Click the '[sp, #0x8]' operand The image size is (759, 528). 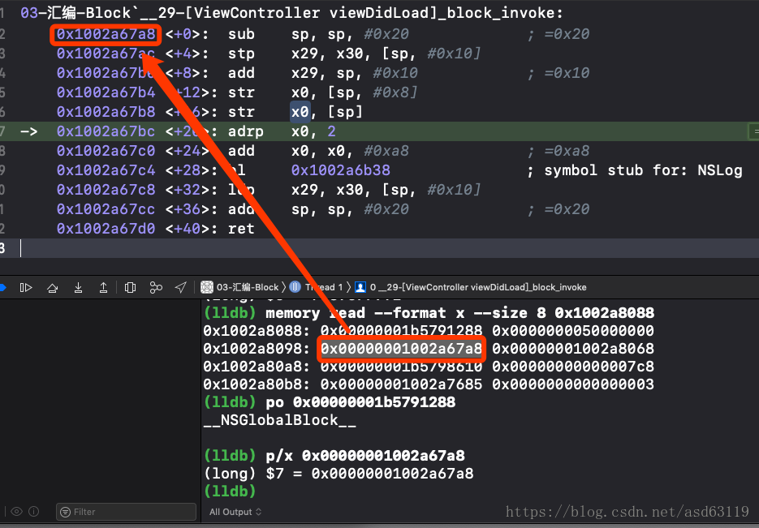click(x=373, y=92)
